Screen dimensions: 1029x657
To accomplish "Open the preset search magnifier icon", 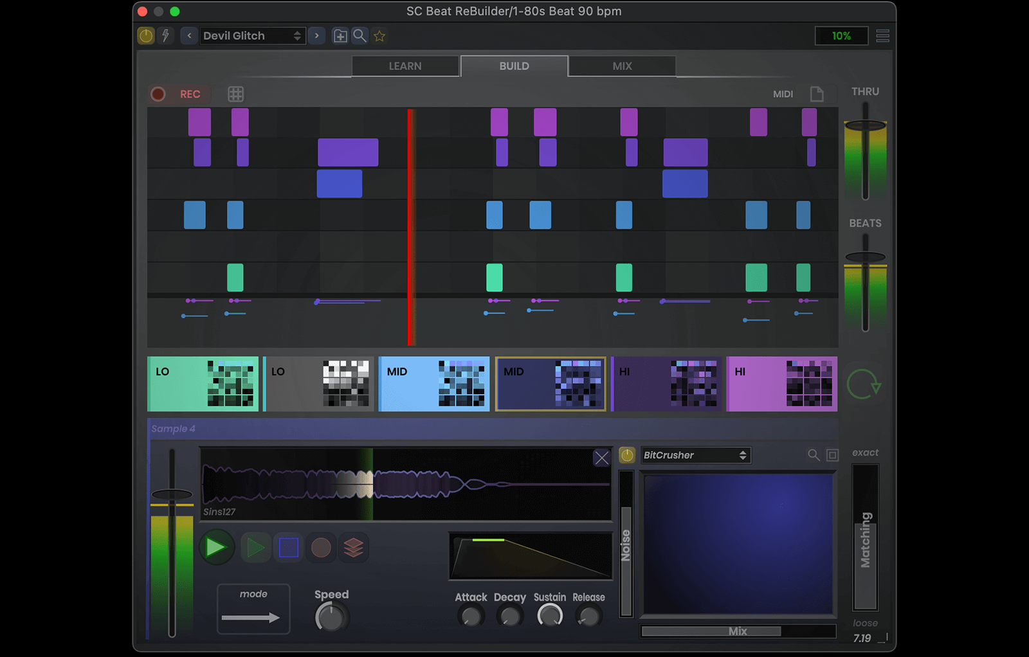I will 360,35.
